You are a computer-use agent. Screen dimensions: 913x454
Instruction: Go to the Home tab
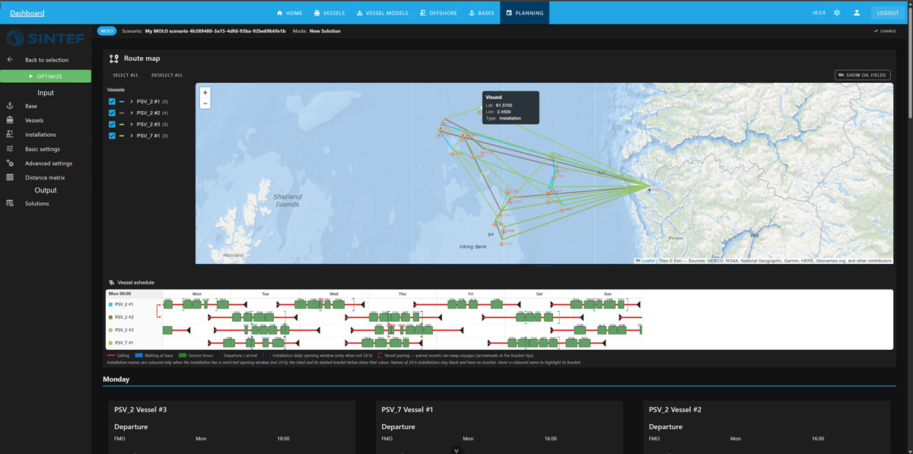click(x=289, y=13)
